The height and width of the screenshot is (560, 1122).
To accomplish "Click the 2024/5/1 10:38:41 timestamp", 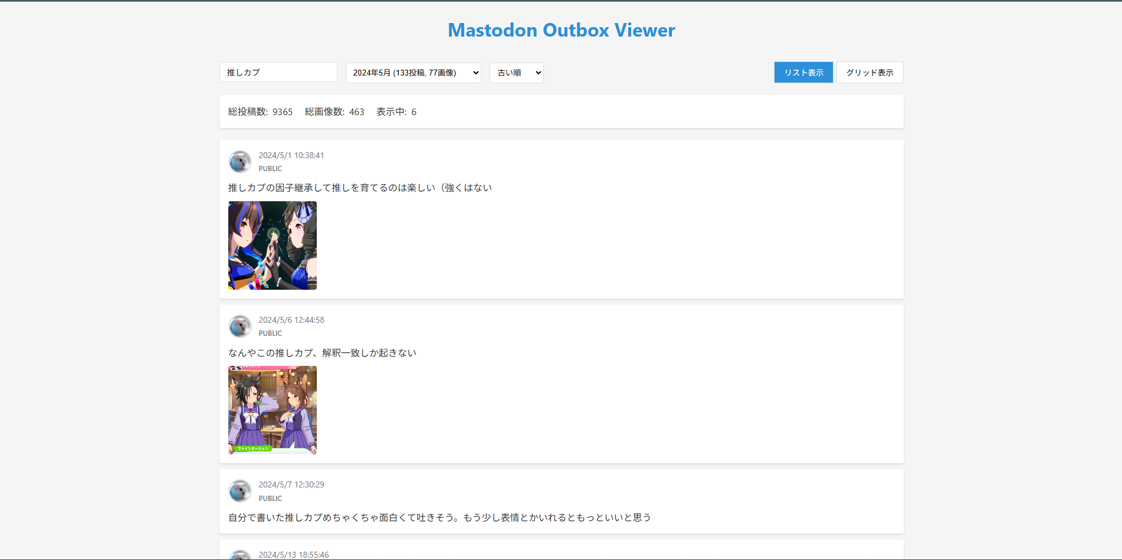I will click(x=291, y=155).
